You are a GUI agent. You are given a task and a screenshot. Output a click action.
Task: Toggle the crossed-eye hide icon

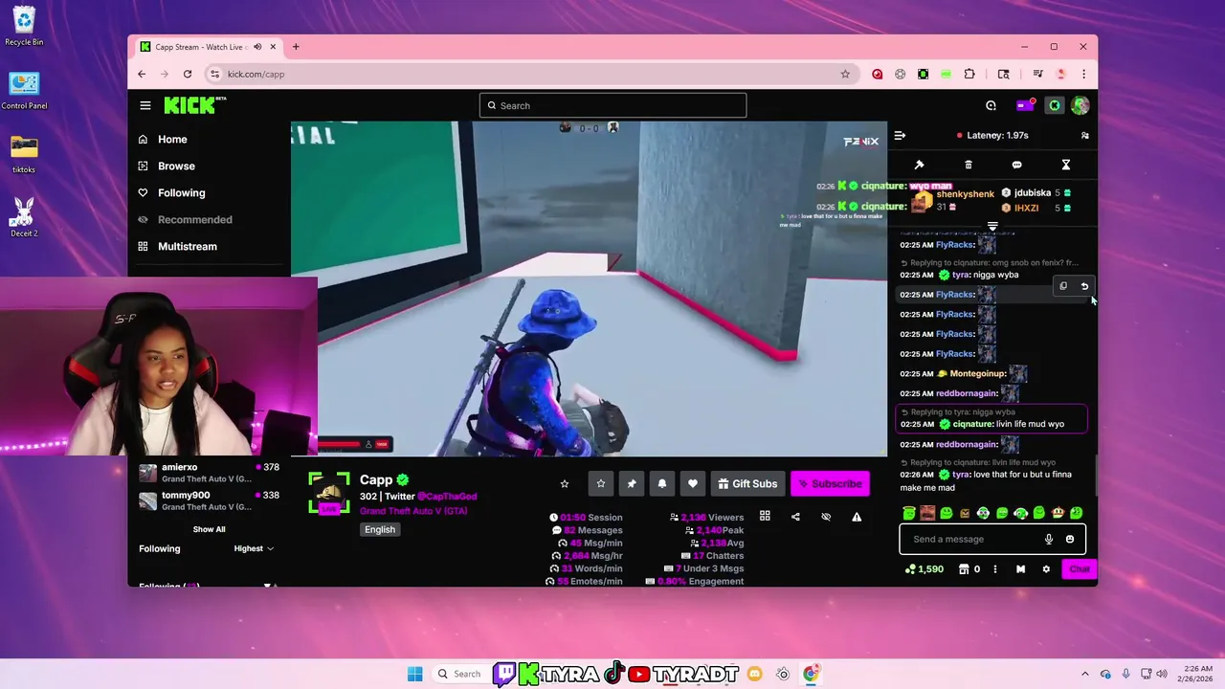[826, 517]
